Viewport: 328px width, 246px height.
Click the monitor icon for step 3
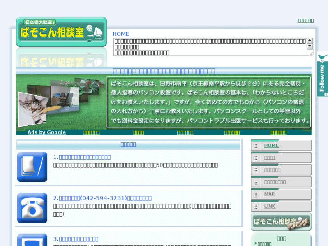[32, 240]
